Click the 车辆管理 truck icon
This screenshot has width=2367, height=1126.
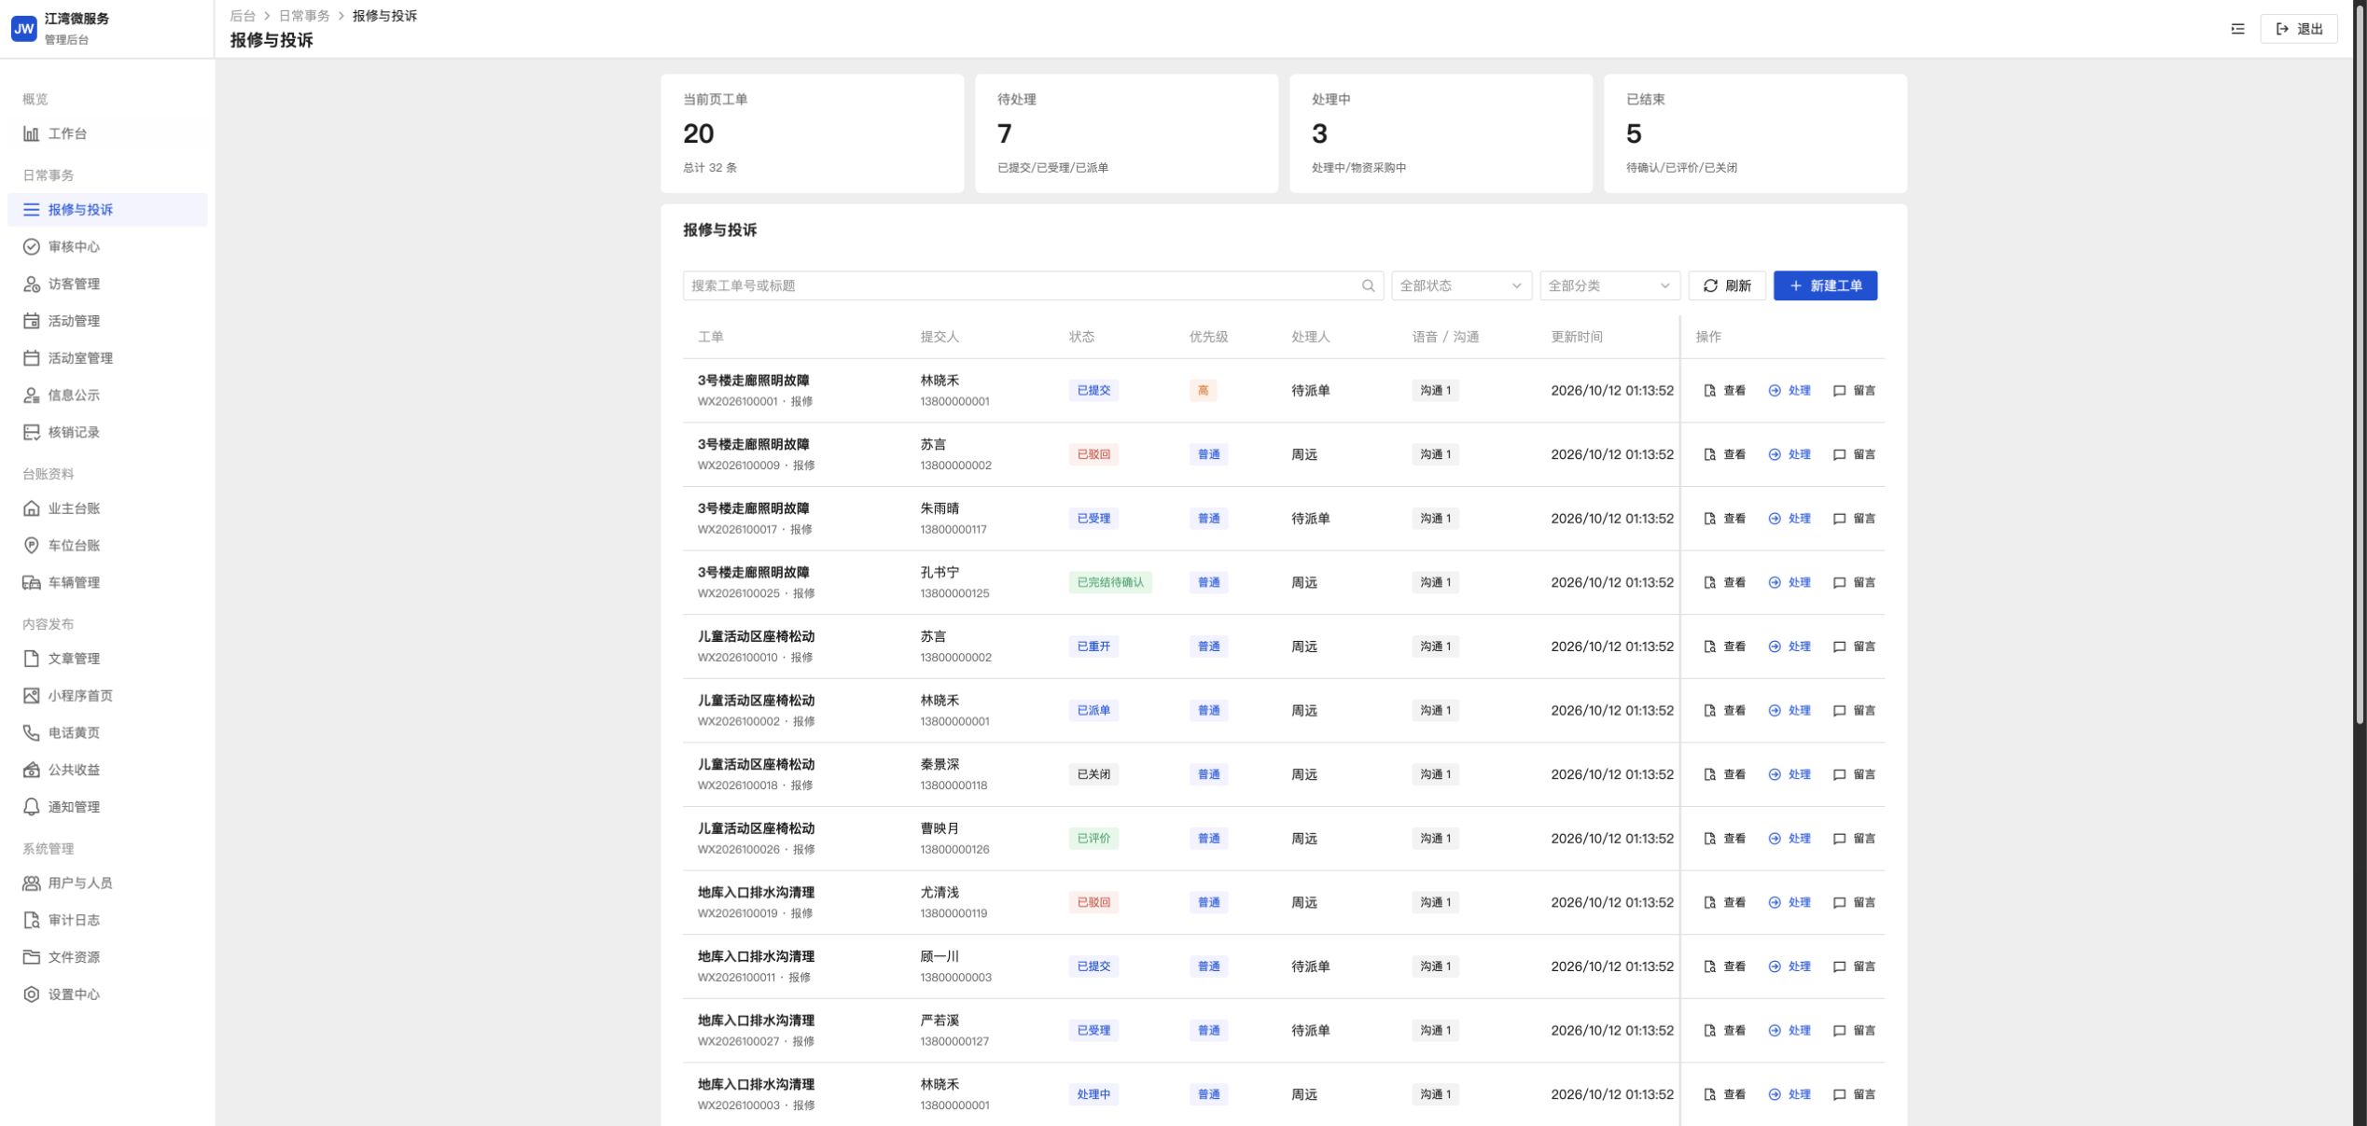click(x=32, y=583)
